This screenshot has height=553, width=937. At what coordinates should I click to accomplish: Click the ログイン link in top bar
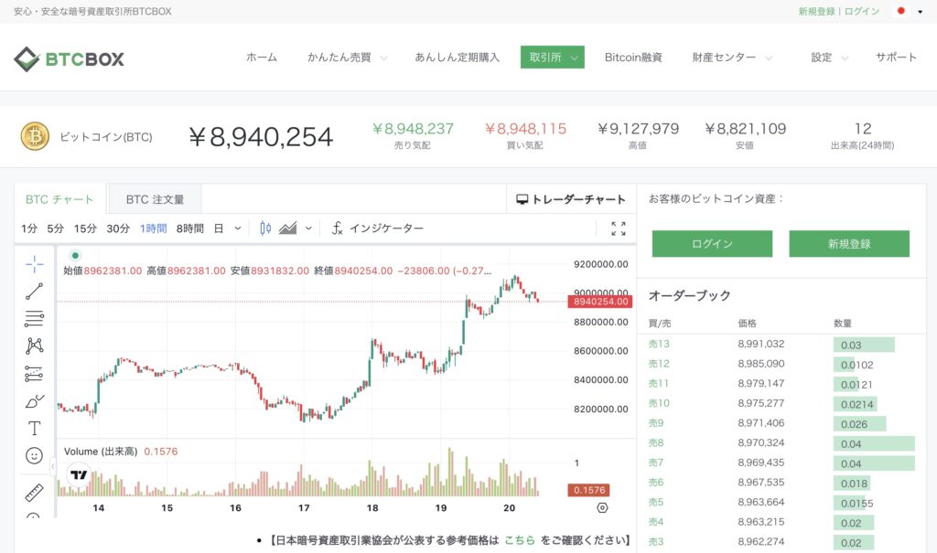pyautogui.click(x=861, y=11)
